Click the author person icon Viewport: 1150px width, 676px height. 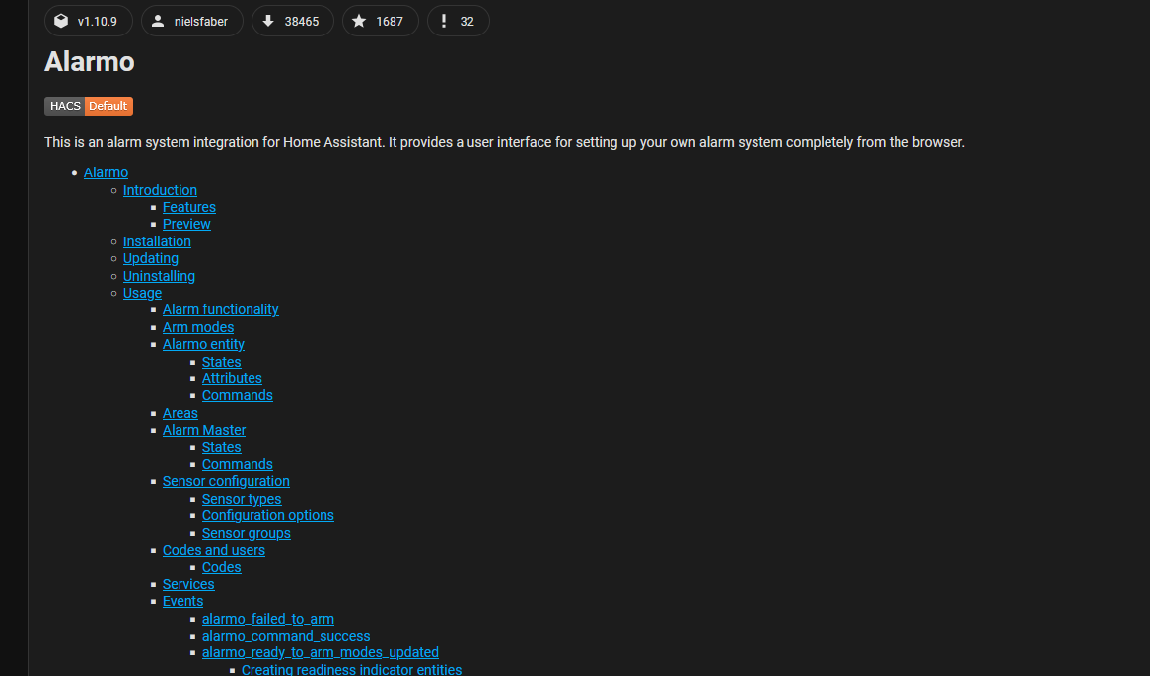click(x=158, y=22)
